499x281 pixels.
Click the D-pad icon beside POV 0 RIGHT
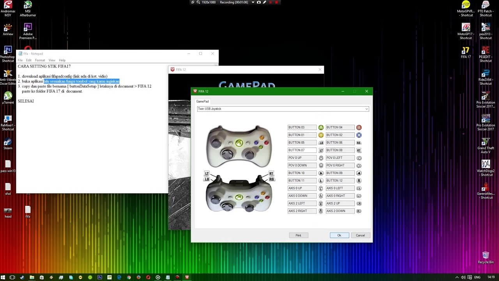pos(359,165)
